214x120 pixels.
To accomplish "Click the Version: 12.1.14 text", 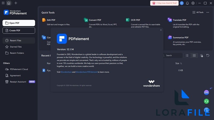I will coord(65,49).
